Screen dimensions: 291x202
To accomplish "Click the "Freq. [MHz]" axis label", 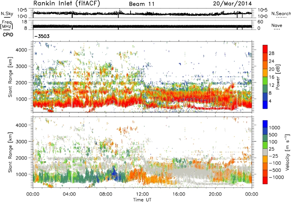I will 7,25.
